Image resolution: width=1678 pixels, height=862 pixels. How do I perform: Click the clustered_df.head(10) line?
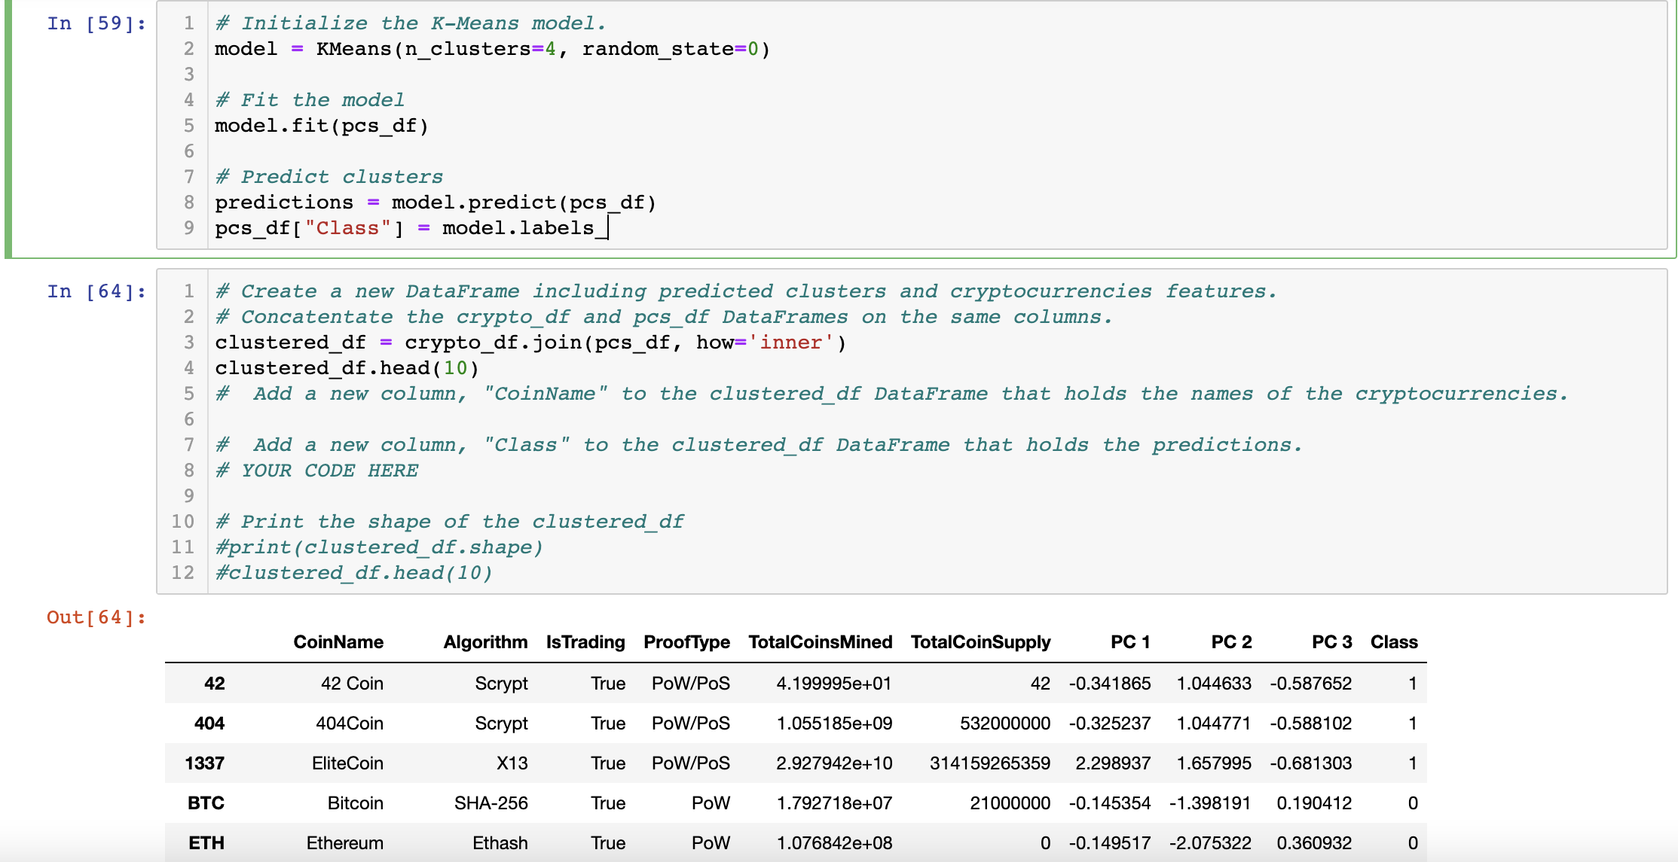(347, 368)
